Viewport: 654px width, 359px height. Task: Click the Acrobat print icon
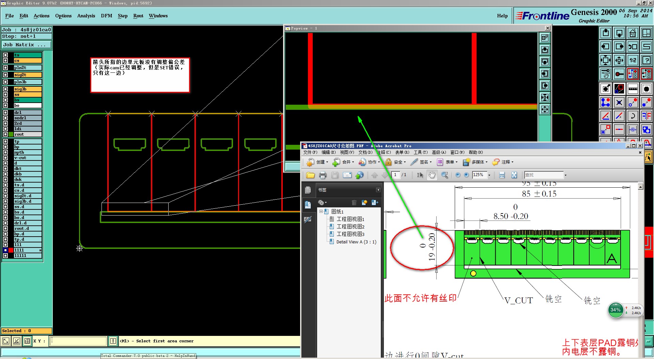[x=323, y=175]
